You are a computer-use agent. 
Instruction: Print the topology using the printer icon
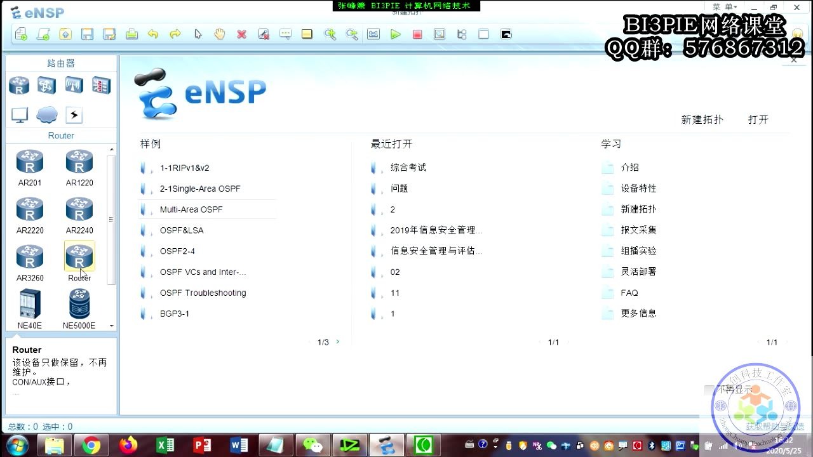pos(131,34)
